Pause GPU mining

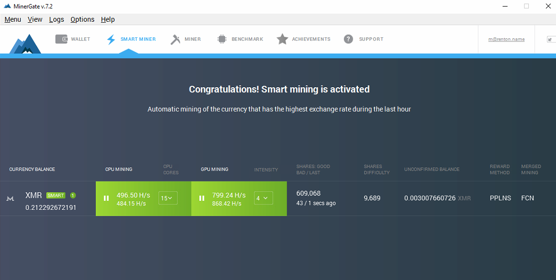click(202, 198)
